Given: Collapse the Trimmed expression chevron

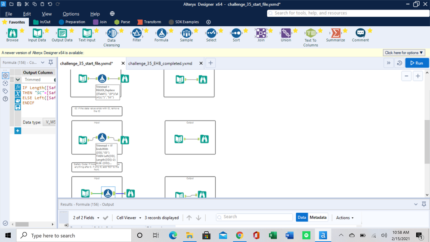Looking at the screenshot, I should (x=18, y=80).
